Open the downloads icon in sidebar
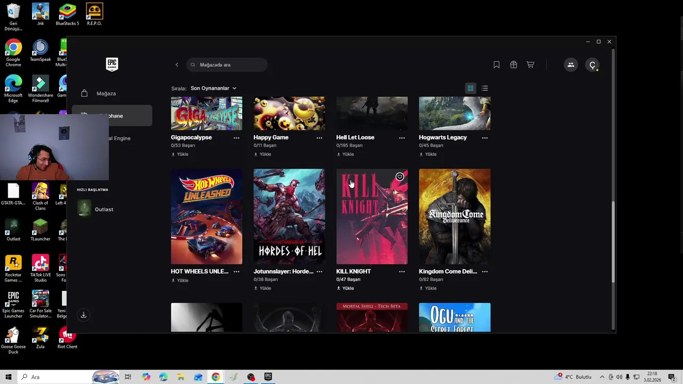The height and width of the screenshot is (384, 683). pyautogui.click(x=83, y=315)
